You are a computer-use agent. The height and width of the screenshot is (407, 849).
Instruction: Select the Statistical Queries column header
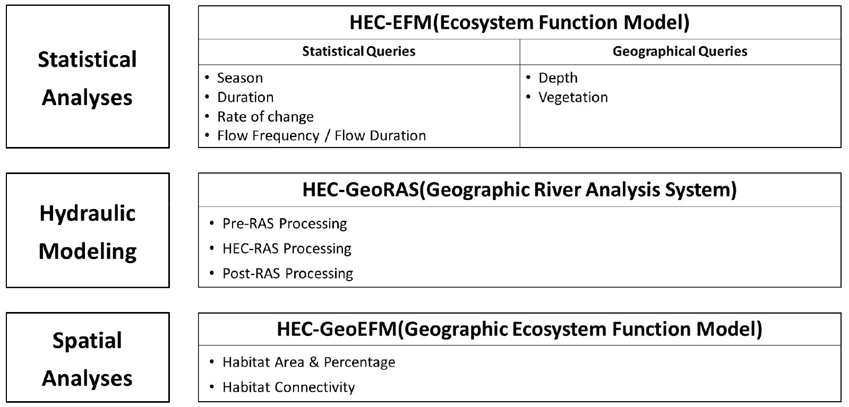[359, 51]
